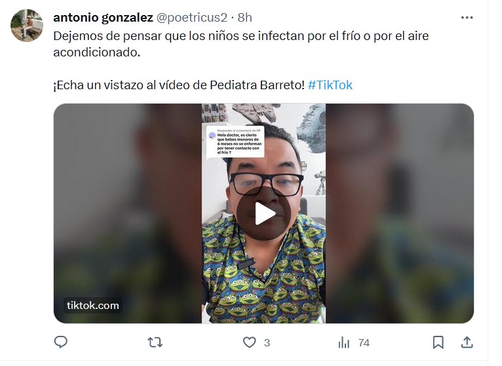Open antonio gonzalez's profile avatar
Screen dimensions: 502x366
click(x=27, y=26)
